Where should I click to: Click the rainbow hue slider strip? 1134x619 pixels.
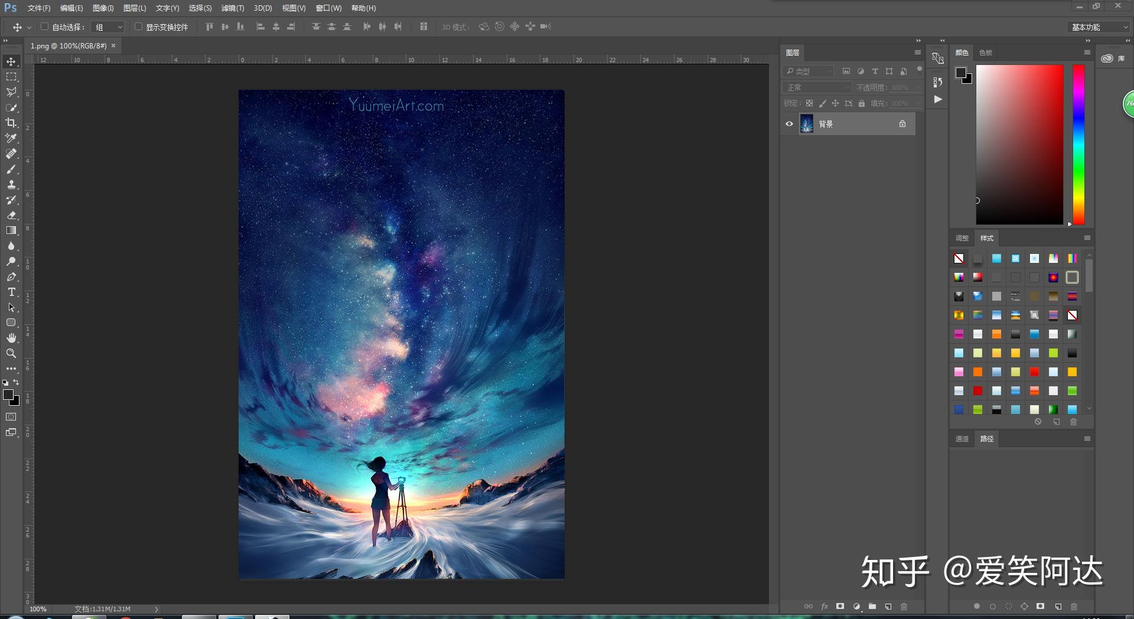click(x=1078, y=145)
